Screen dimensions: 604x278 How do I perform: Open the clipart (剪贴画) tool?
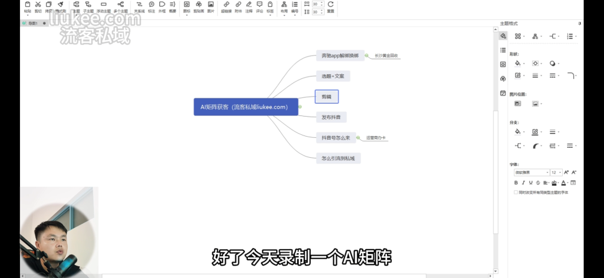pos(199,5)
